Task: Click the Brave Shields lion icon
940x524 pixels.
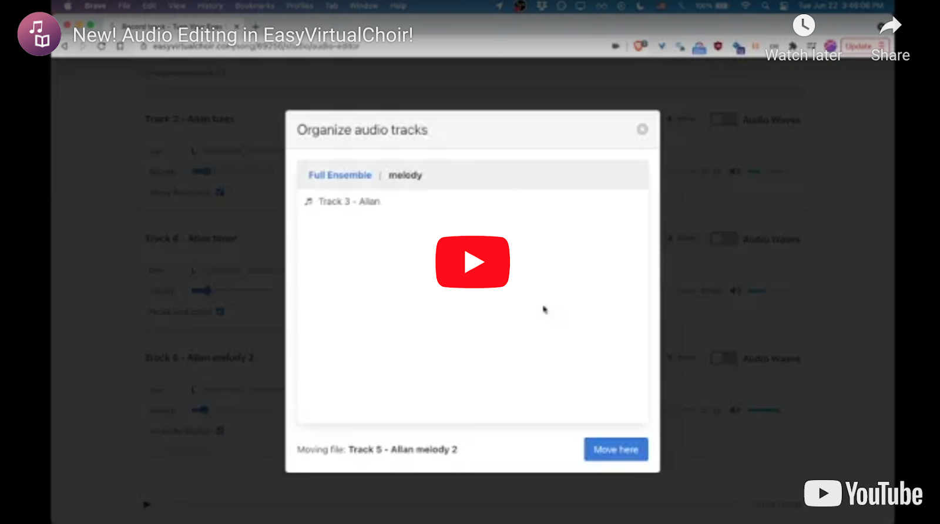Action: pos(640,46)
